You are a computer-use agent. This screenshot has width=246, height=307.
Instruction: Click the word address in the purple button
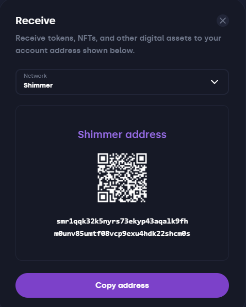pyautogui.click(x=134, y=285)
